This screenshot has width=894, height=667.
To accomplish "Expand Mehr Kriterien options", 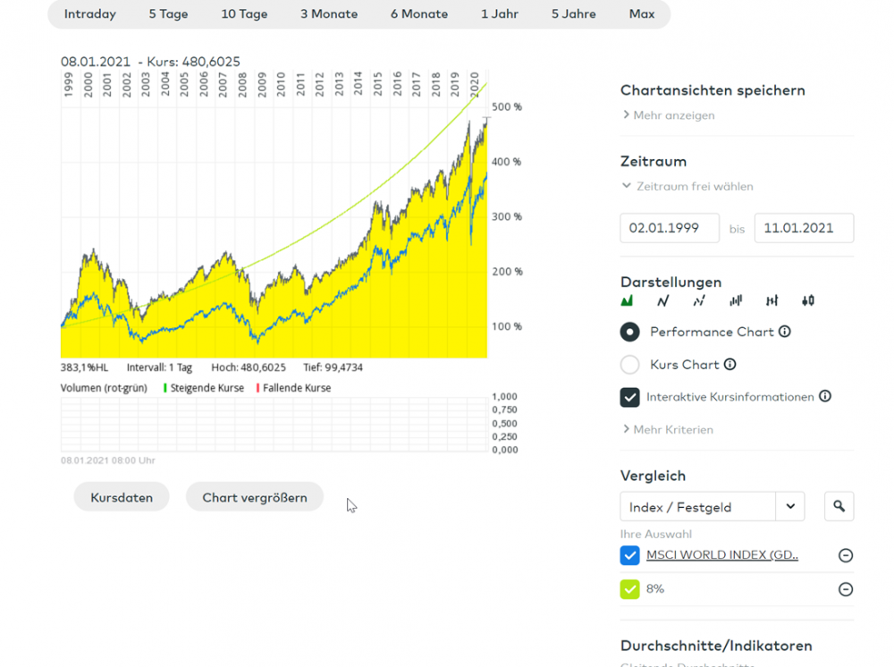I will 668,430.
